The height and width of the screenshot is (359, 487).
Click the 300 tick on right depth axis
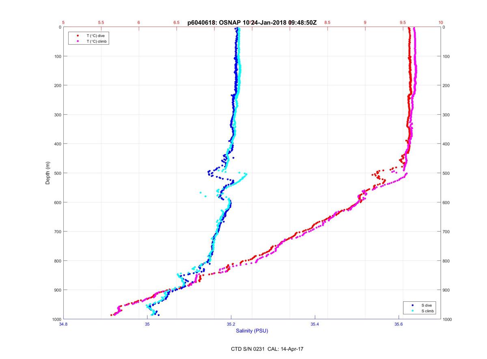[447, 115]
